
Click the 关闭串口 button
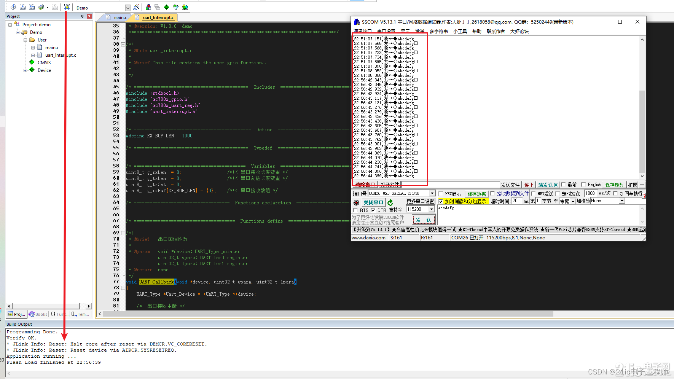(373, 202)
